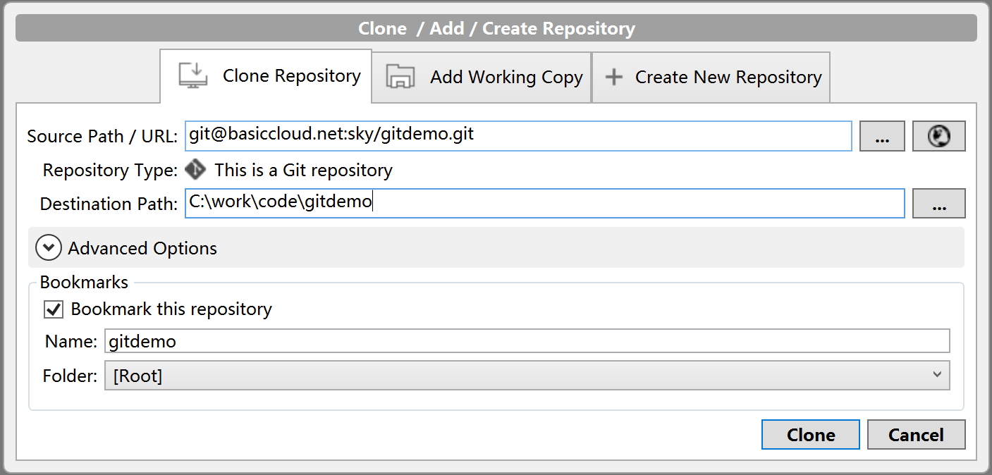Click the folder icon on Add Working Copy tab
992x475 pixels.
coord(400,77)
